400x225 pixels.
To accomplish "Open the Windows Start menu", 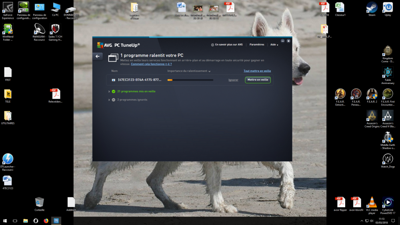I will click(5, 221).
